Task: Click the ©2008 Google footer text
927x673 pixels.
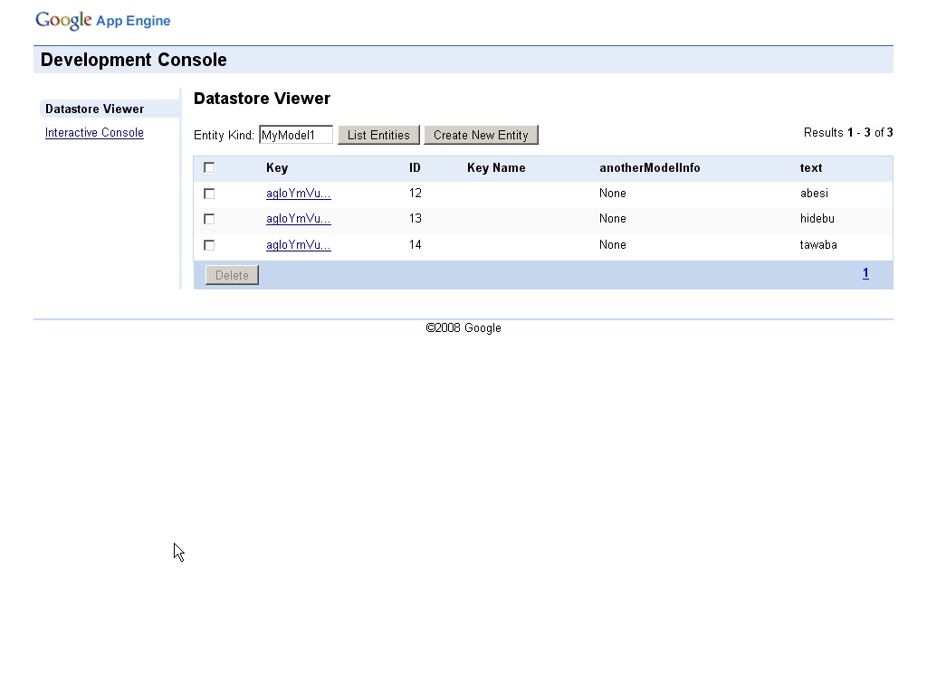Action: pyautogui.click(x=463, y=328)
